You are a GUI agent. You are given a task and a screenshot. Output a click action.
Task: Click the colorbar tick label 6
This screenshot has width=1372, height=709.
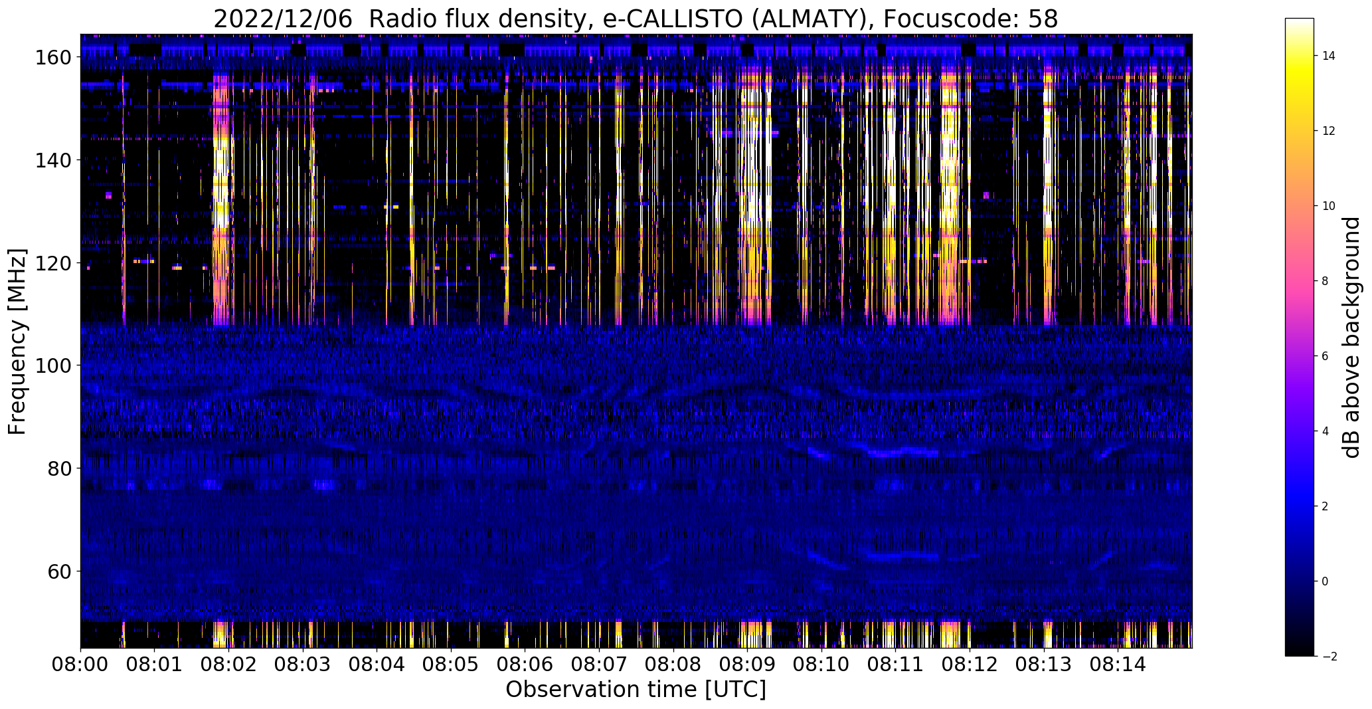[1326, 356]
